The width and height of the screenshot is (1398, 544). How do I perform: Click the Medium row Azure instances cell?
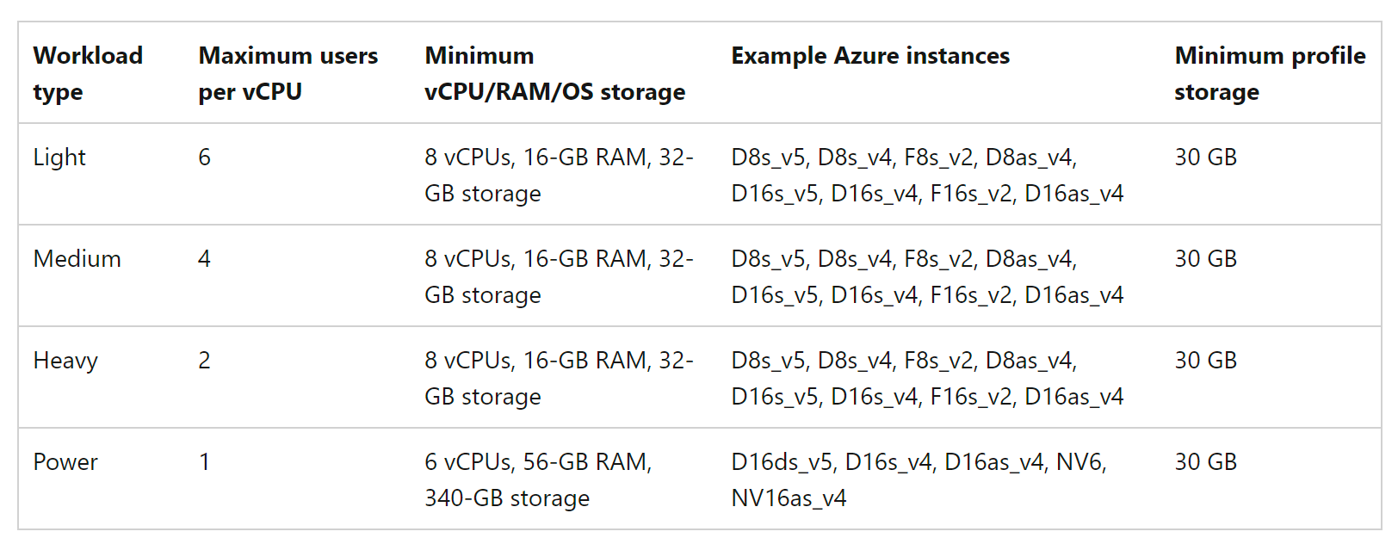point(926,277)
